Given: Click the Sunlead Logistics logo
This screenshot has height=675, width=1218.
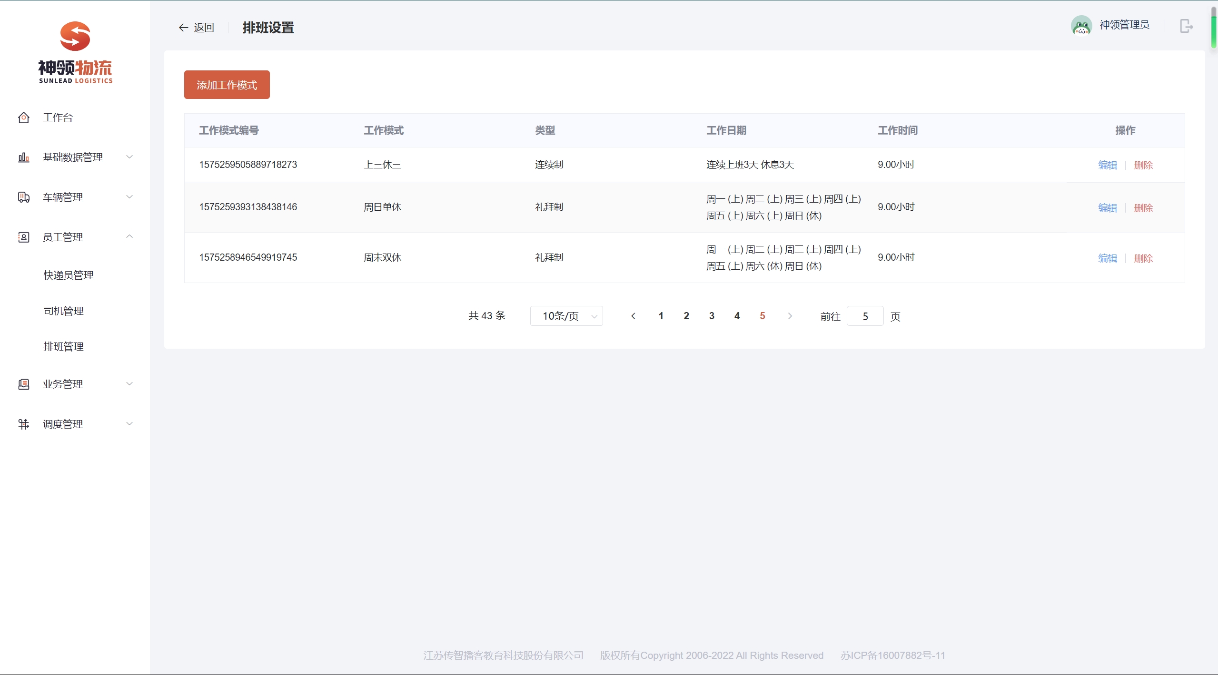Looking at the screenshot, I should click(x=75, y=52).
